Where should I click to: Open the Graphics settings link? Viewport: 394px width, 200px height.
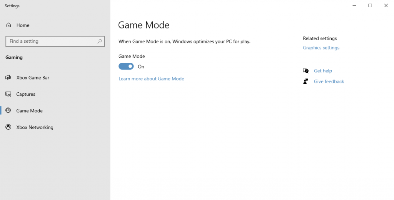[x=321, y=48]
